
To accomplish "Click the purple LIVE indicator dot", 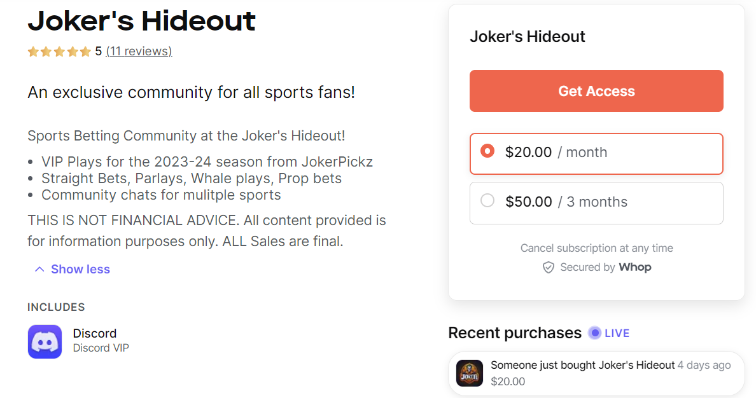I will click(594, 333).
